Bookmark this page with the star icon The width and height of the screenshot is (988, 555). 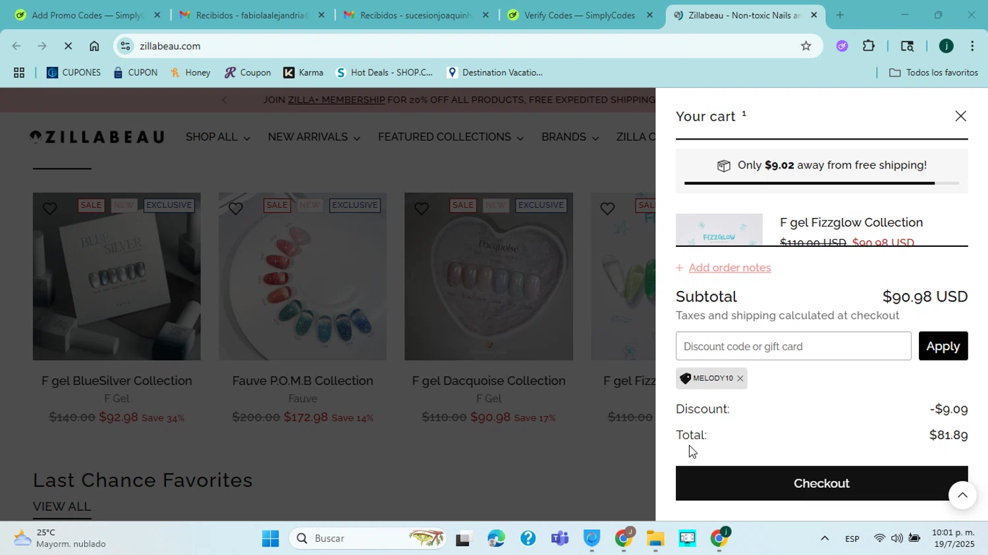point(806,46)
